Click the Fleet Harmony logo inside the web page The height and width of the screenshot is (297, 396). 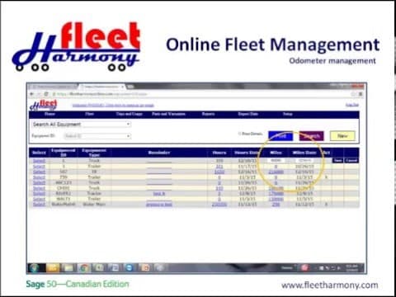click(x=44, y=105)
